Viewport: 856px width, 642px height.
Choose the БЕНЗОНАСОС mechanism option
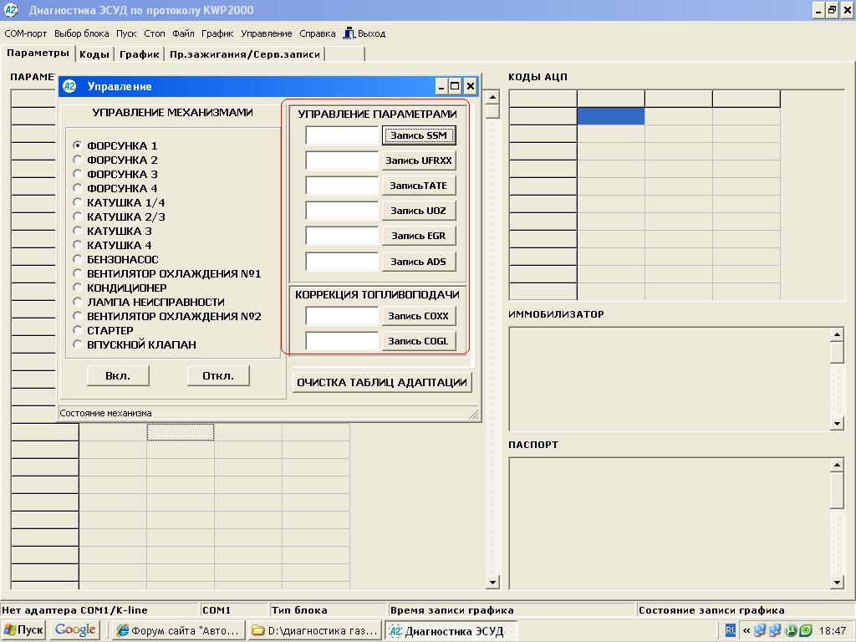click(78, 259)
